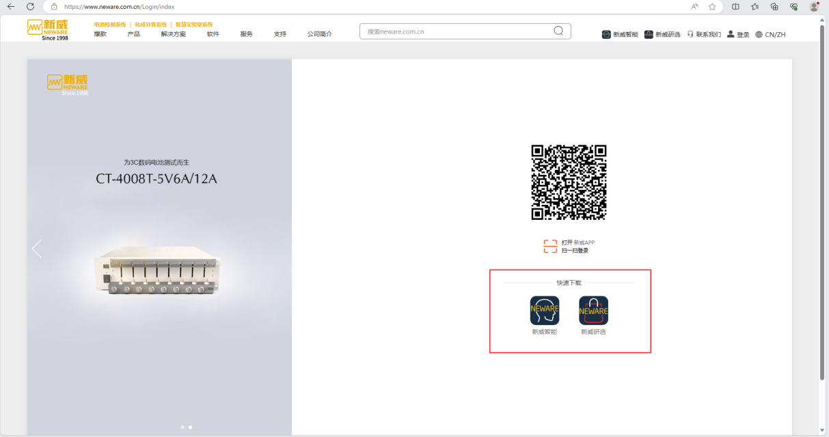The width and height of the screenshot is (829, 437).
Task: Click the page vertical scrollbar
Action: pos(822,201)
